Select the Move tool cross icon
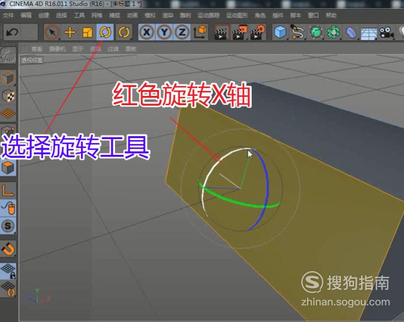 pos(70,32)
